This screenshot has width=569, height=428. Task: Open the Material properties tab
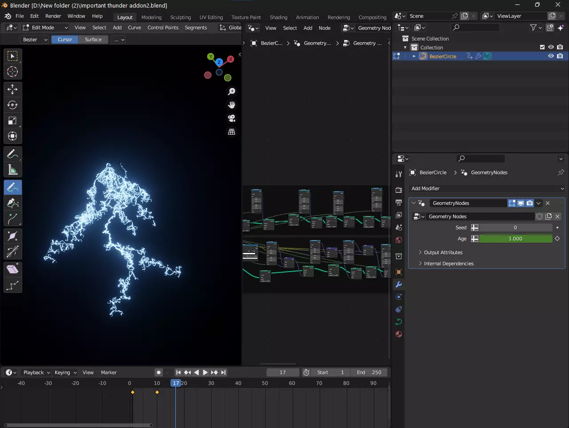click(x=399, y=334)
